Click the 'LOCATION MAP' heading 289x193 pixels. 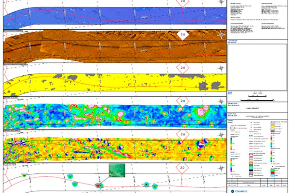[232, 41]
